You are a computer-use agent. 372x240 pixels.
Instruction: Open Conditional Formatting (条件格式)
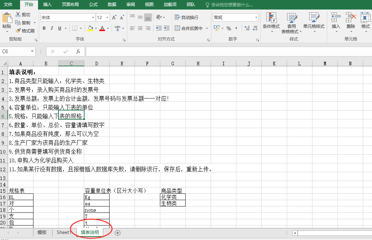(x=271, y=20)
